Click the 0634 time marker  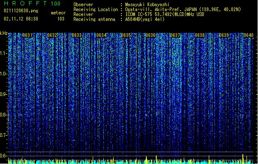(x=101, y=35)
